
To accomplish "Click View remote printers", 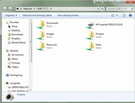I will click(68, 15).
